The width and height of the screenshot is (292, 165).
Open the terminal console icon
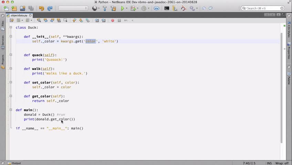click(x=167, y=8)
